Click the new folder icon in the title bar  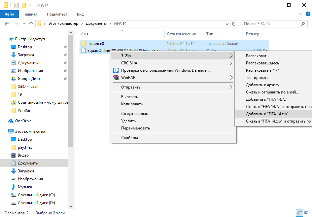[x=24, y=5]
